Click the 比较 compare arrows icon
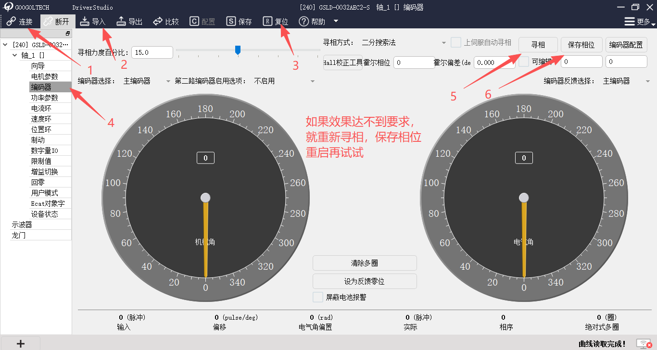 click(x=158, y=22)
